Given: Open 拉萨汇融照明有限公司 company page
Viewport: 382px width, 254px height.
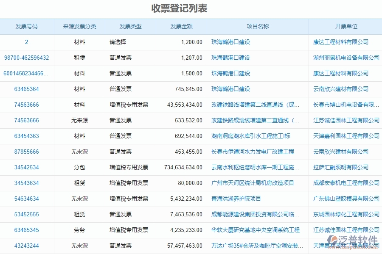Looking at the screenshot, I should (341, 167).
